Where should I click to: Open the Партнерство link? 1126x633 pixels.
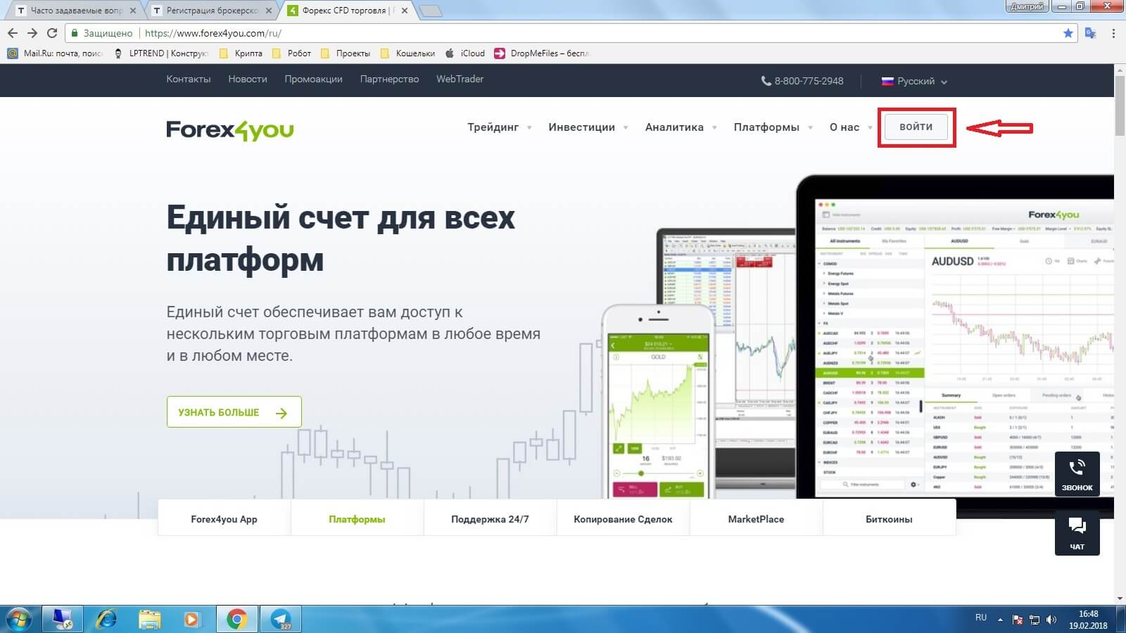coord(389,79)
